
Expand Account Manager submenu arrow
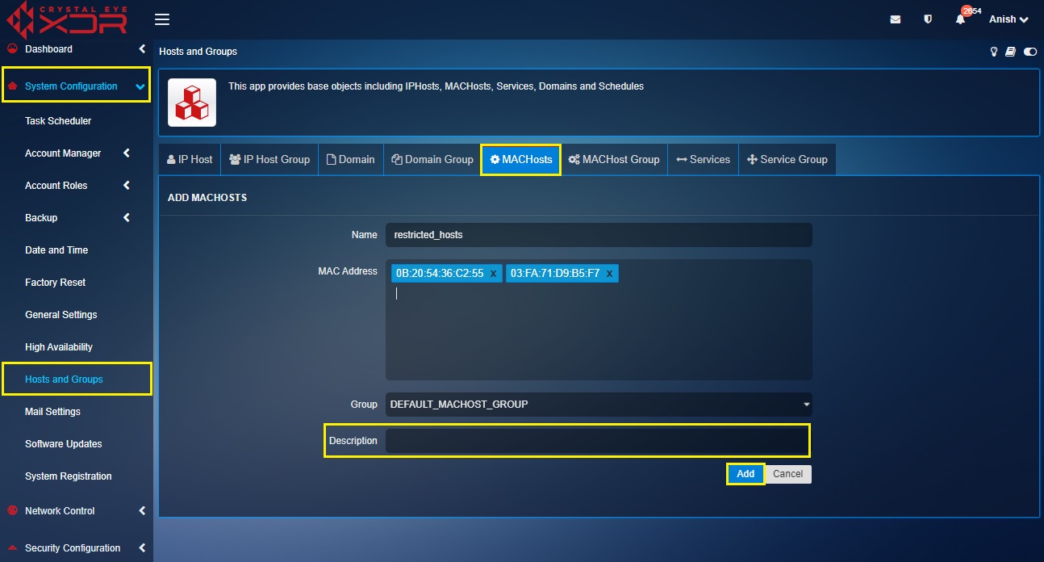click(x=127, y=153)
